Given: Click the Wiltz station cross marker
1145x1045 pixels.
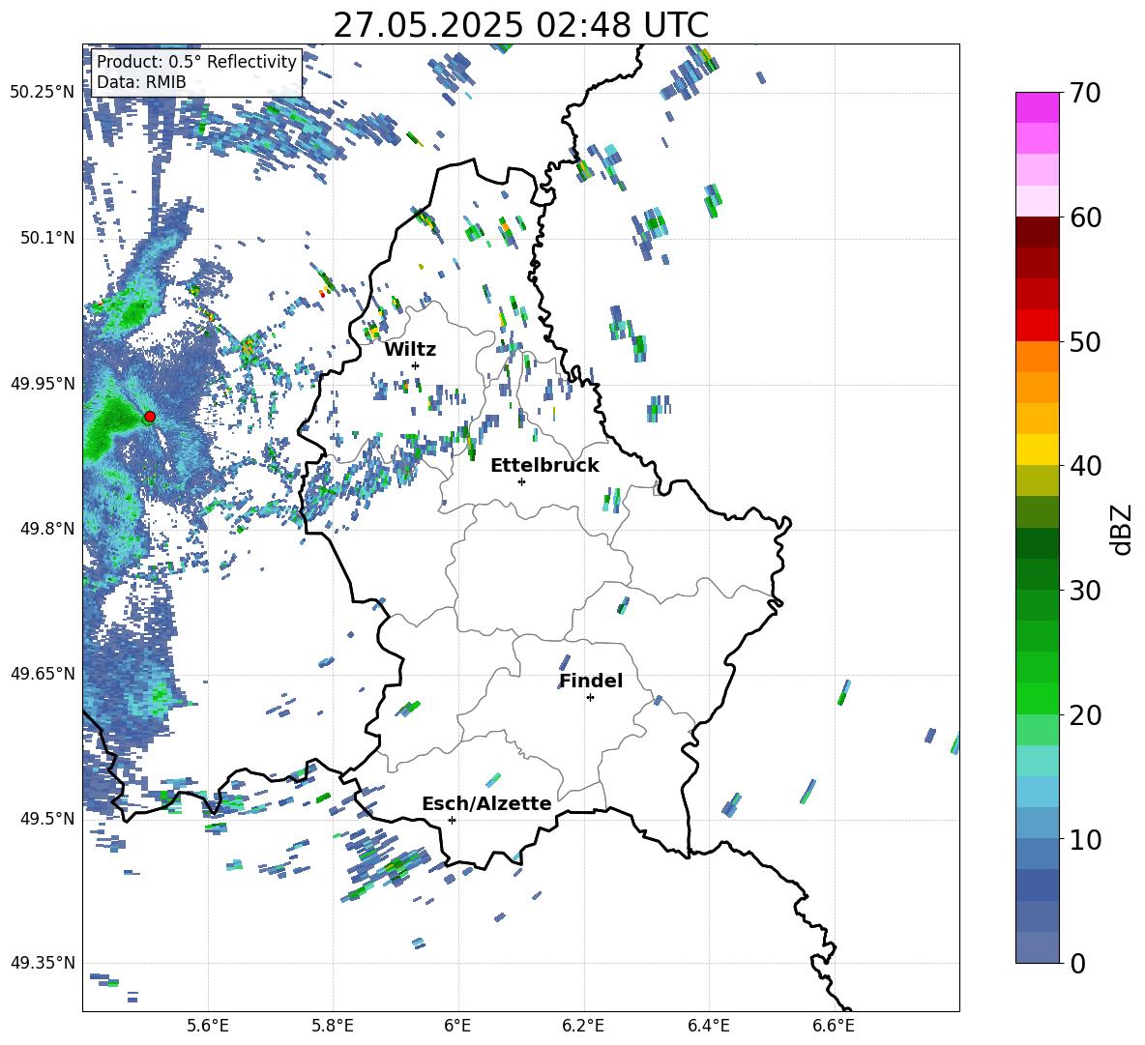Looking at the screenshot, I should point(416,365).
